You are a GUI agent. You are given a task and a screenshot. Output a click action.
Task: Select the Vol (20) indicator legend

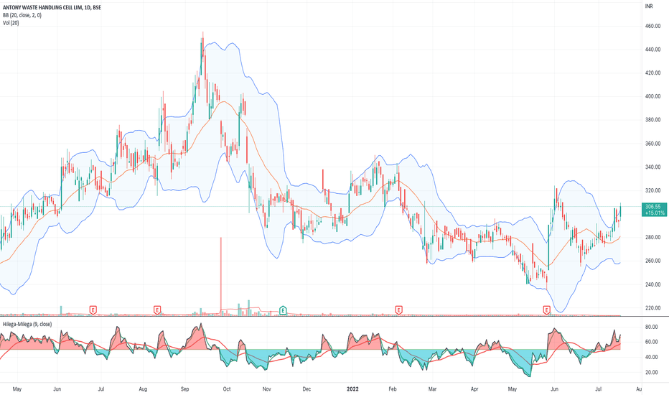(11, 23)
